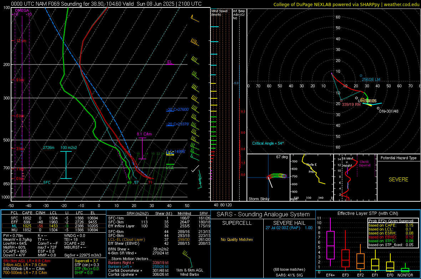Click the SHIP = 0.8 parameter
Screen dimensions: 421x279
click(x=84, y=273)
